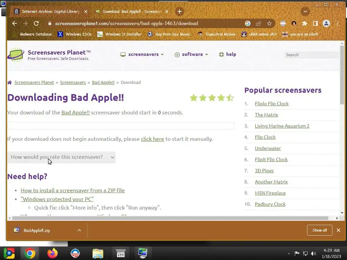Reload the current page
The image size is (347, 260).
click(36, 23)
